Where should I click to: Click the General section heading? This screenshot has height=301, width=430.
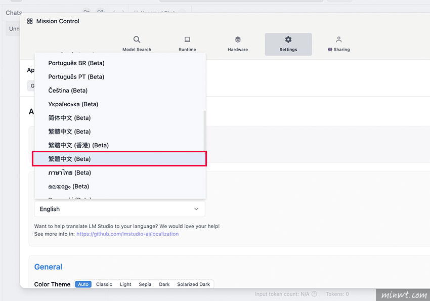click(x=48, y=267)
